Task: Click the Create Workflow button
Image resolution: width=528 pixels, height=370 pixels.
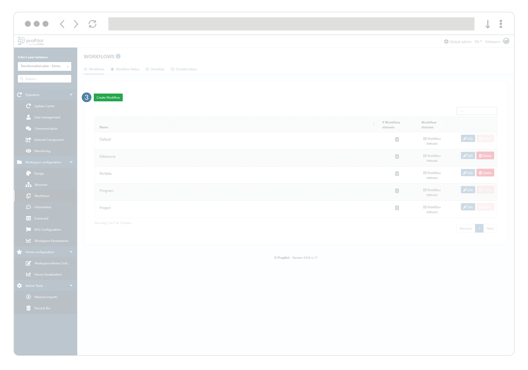Action: (x=108, y=97)
